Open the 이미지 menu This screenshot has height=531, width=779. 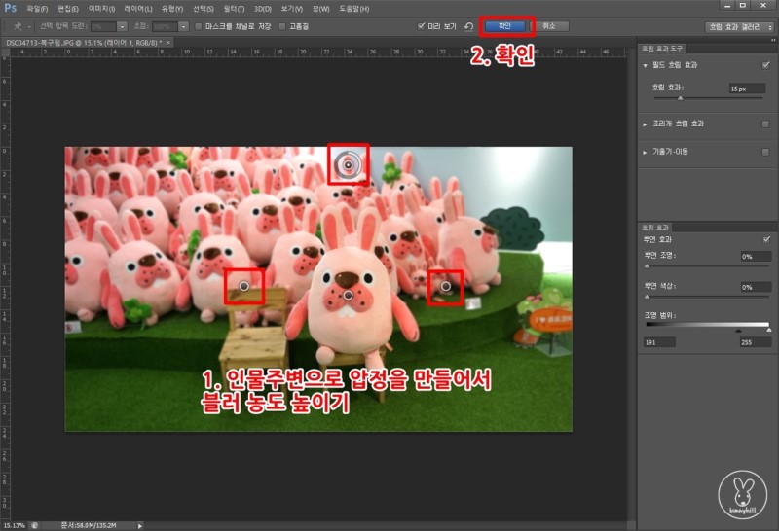click(x=101, y=9)
